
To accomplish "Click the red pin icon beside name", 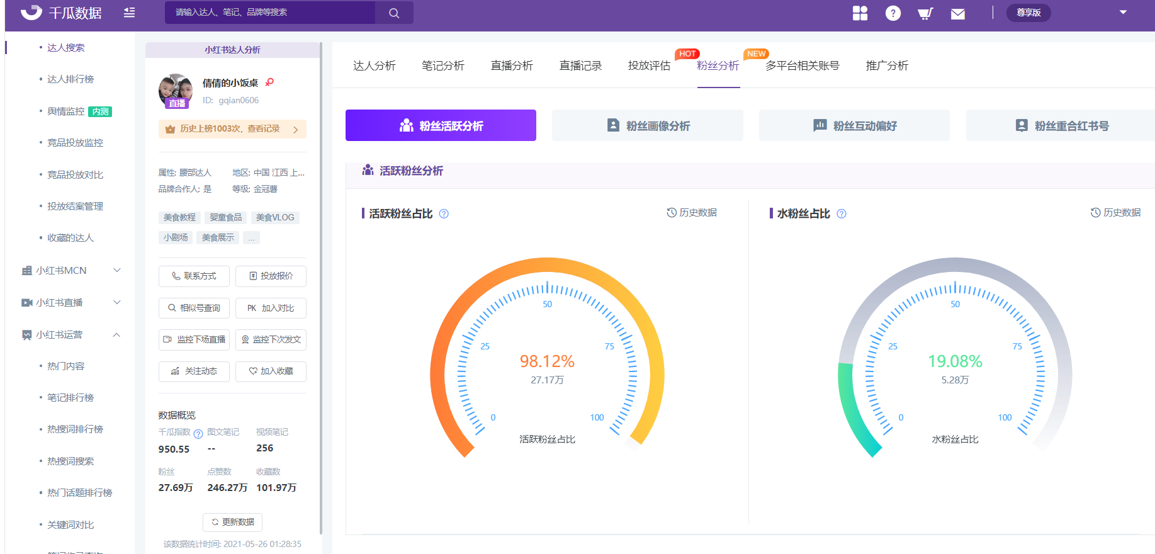I will click(x=269, y=82).
